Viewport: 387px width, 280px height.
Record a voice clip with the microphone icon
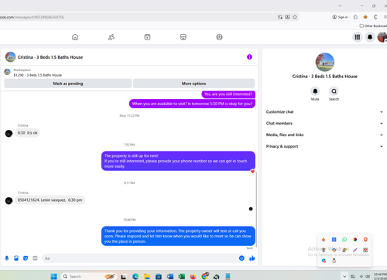click(7, 258)
